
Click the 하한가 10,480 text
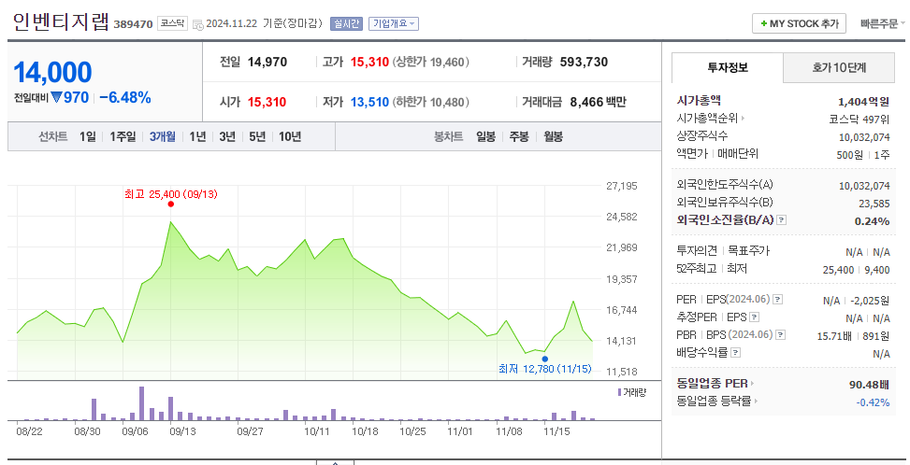[x=430, y=102]
